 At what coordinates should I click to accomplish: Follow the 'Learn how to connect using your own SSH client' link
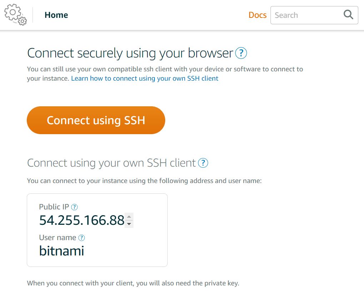point(145,78)
